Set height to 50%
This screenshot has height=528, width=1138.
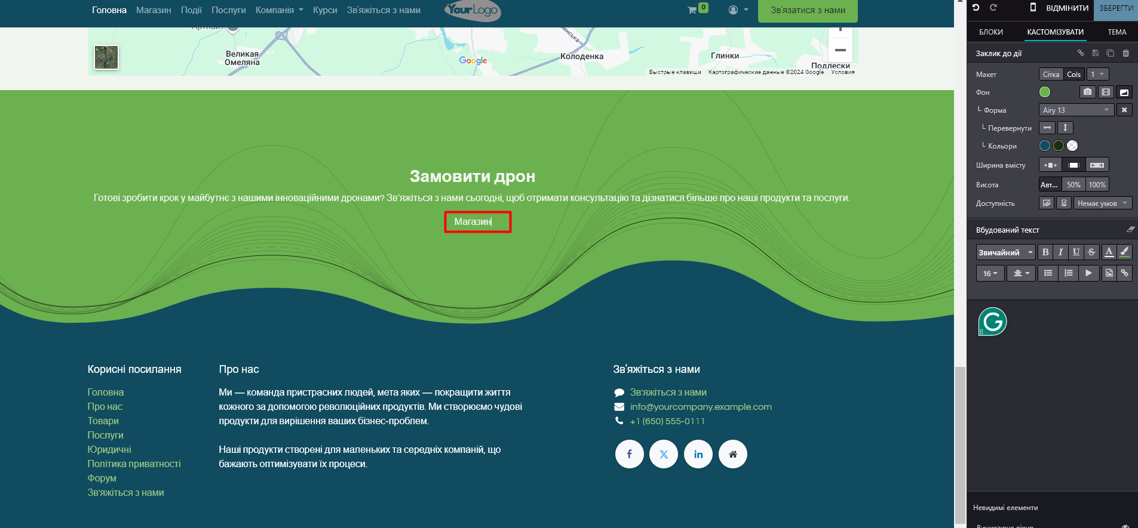click(x=1073, y=185)
